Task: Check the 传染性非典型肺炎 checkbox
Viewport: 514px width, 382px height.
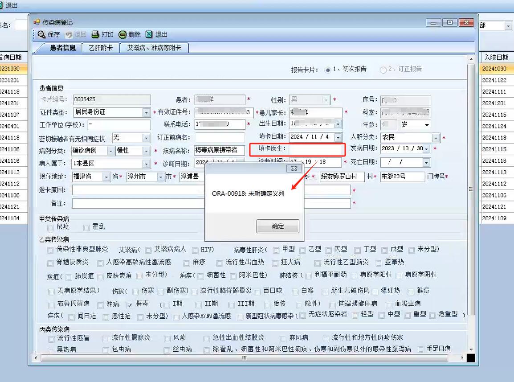Action: coord(50,251)
